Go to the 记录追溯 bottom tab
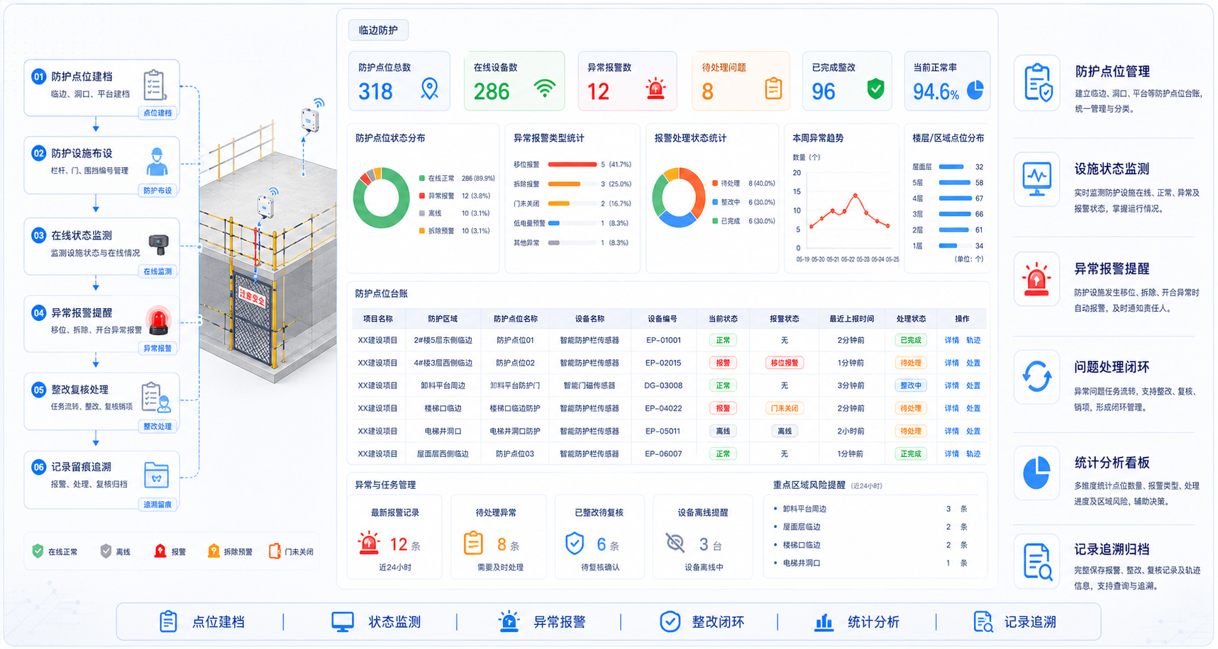1218x649 pixels. point(1014,622)
